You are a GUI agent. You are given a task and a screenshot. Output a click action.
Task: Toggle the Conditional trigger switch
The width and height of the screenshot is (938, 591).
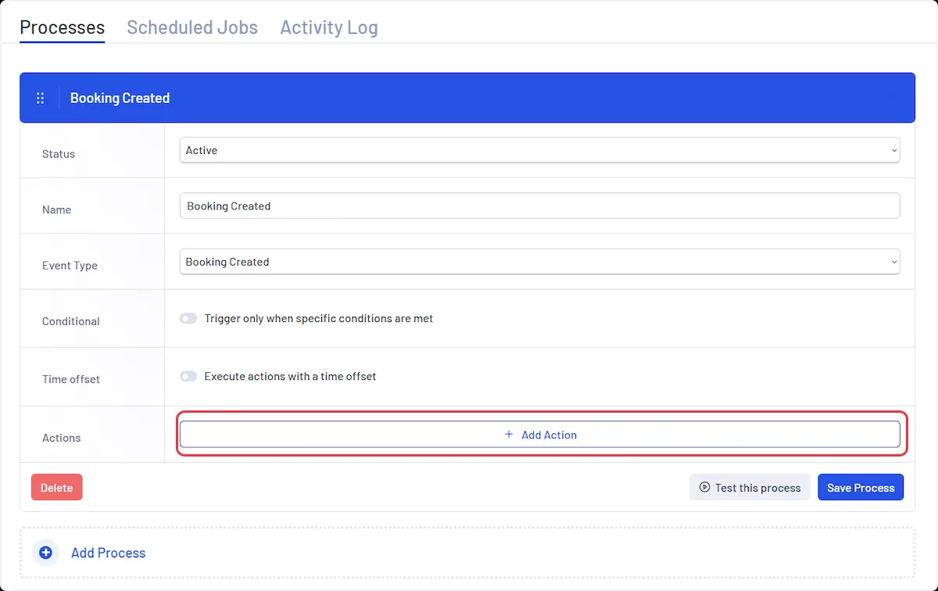(188, 319)
